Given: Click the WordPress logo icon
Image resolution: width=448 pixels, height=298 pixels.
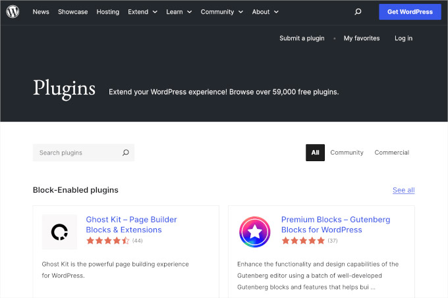Looking at the screenshot, I should pos(13,12).
